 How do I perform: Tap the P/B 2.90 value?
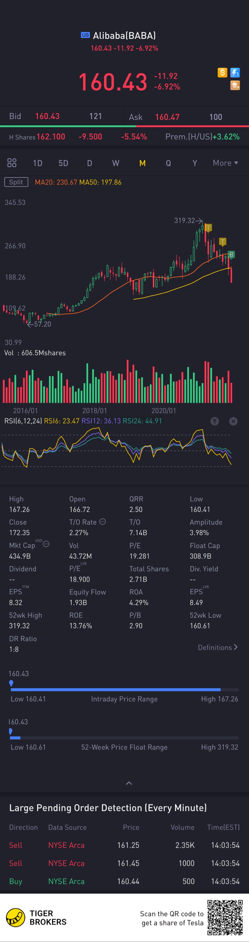(x=136, y=626)
